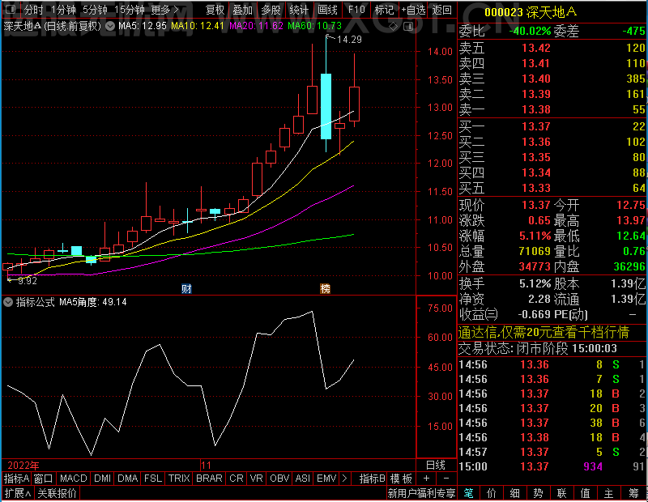The width and height of the screenshot is (648, 502).
Task: Open the 复权 adjustment option
Action: 215,10
